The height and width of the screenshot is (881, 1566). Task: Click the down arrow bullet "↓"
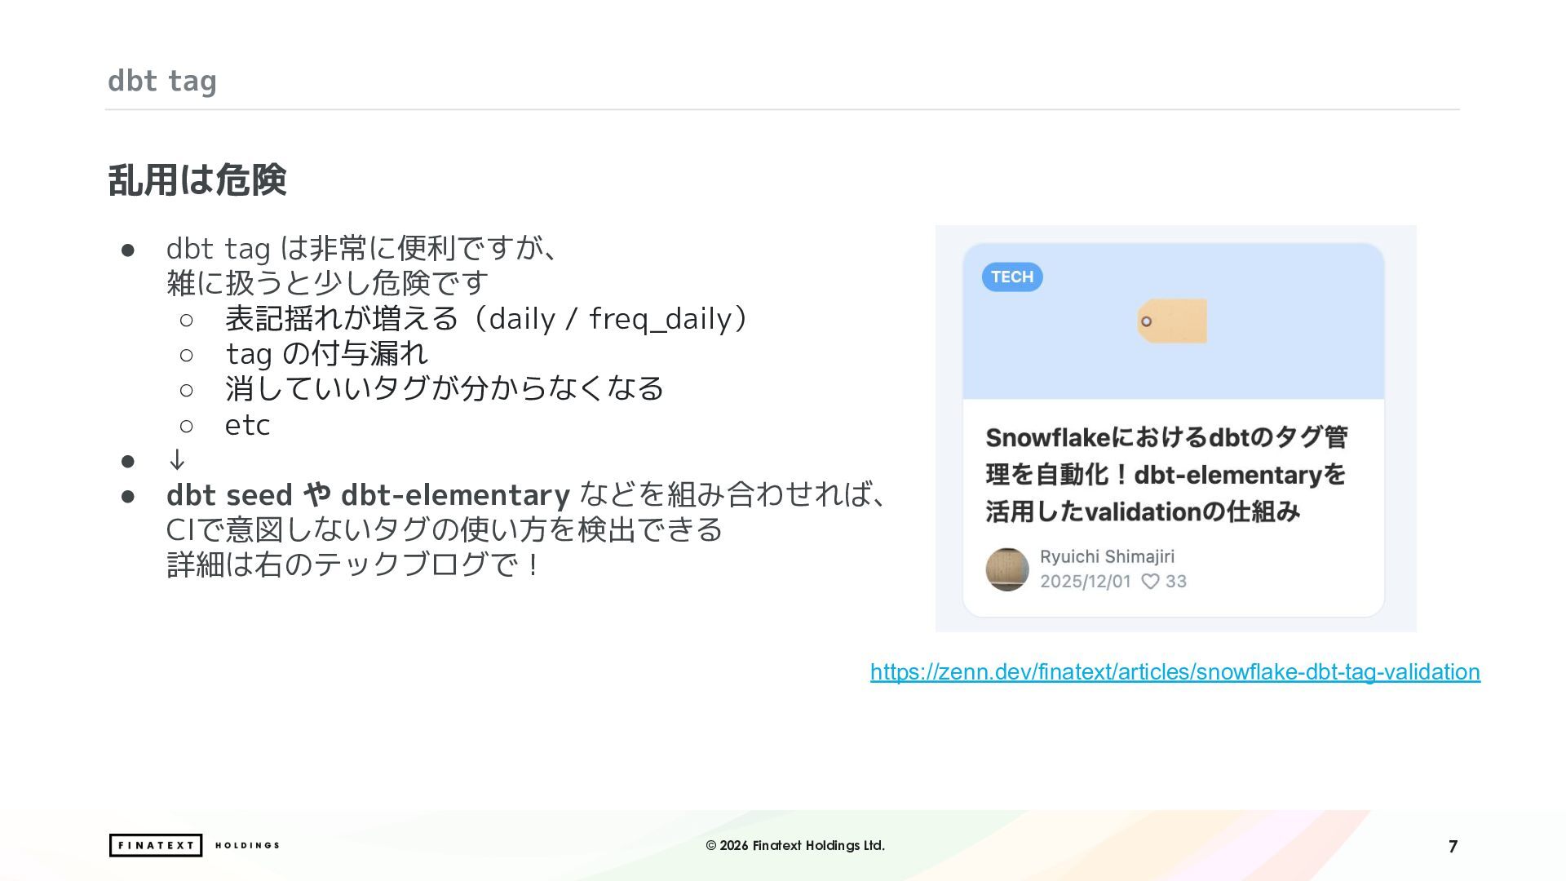(177, 460)
